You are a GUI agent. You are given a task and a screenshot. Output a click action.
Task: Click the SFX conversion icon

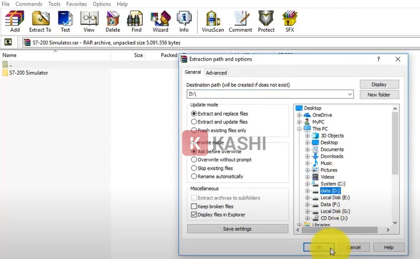coord(289,19)
